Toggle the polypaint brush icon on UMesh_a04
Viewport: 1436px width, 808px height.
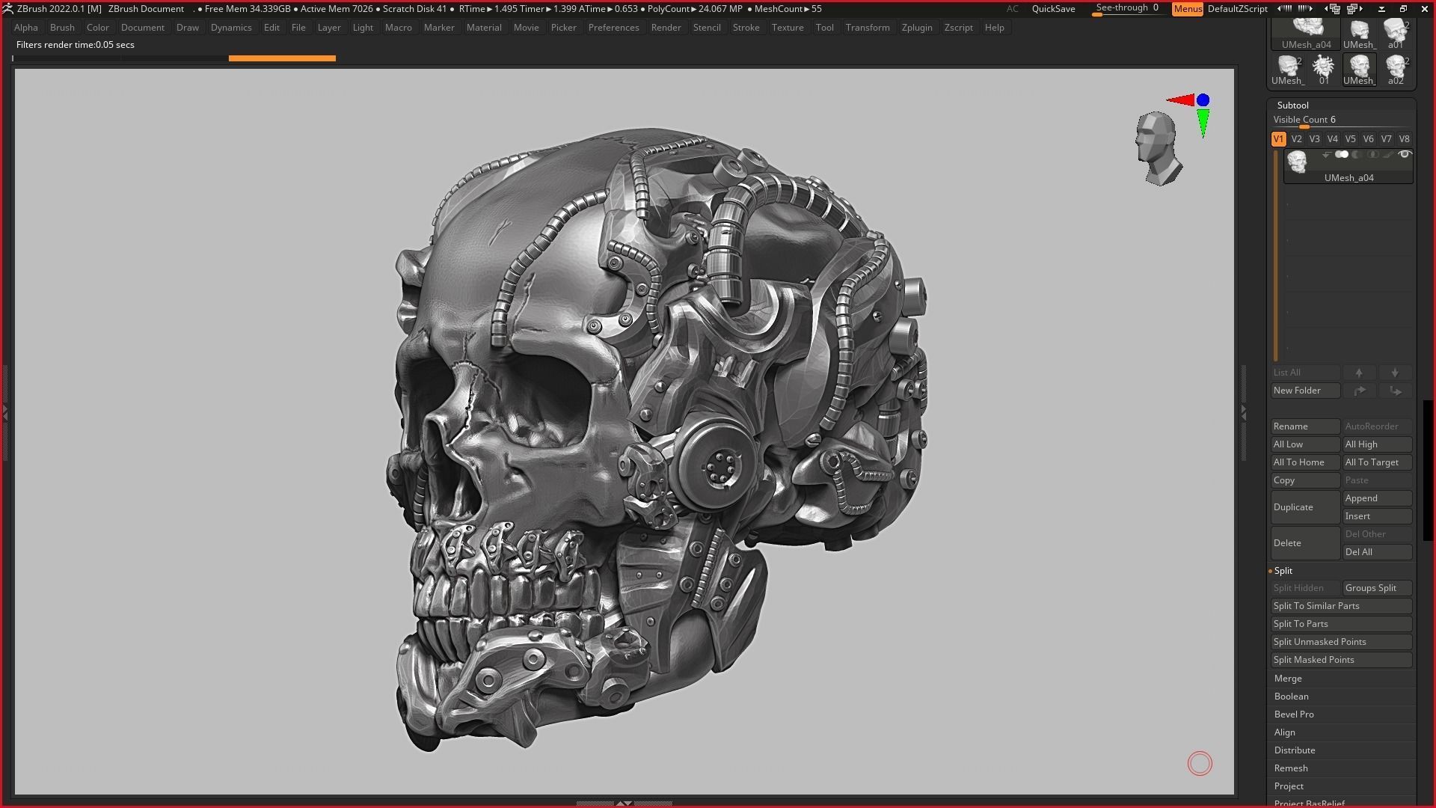point(1388,155)
